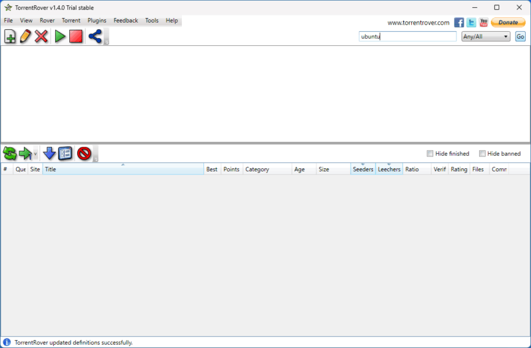The image size is (531, 348).
Task: Click the Go search button
Action: pyautogui.click(x=520, y=36)
